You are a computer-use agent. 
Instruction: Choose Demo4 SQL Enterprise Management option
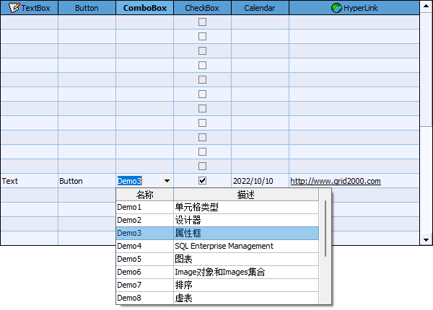click(x=216, y=247)
